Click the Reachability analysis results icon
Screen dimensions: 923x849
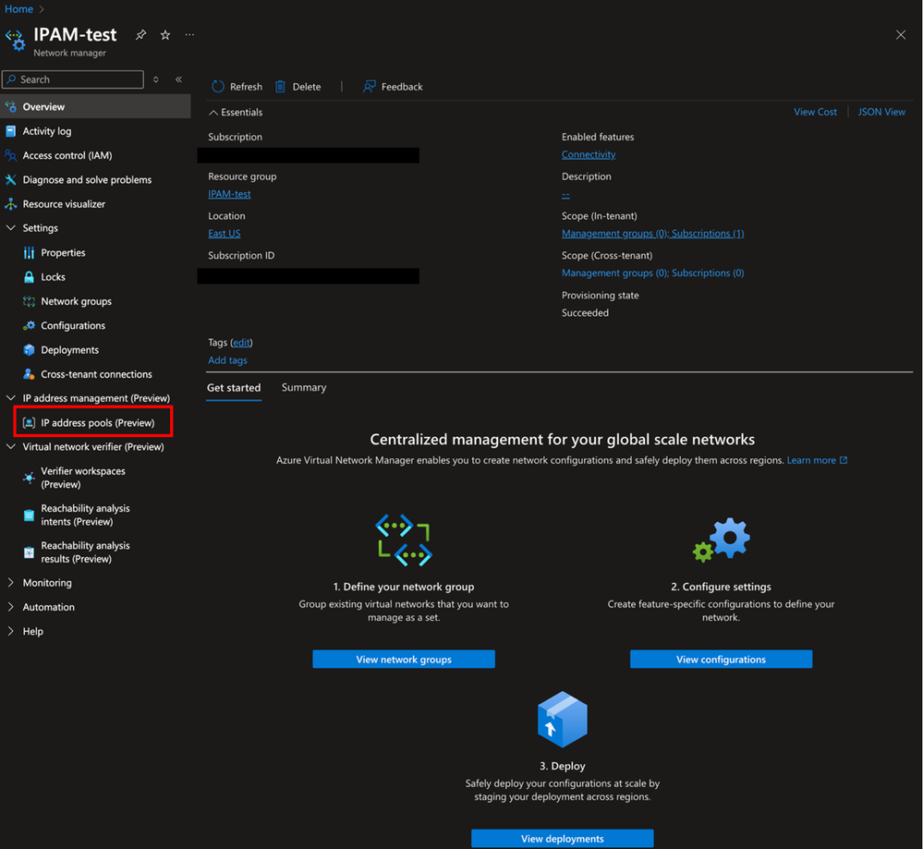(x=29, y=552)
